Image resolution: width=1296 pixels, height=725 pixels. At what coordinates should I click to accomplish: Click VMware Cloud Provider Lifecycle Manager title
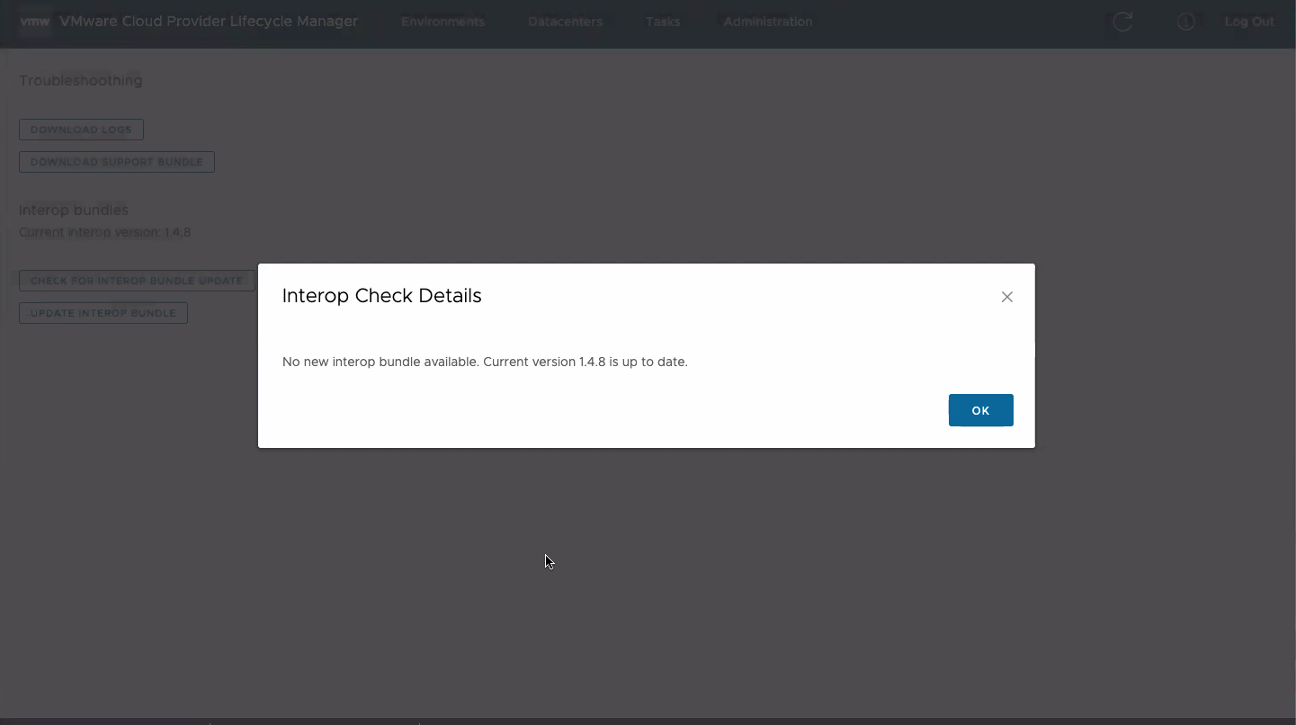pos(209,22)
